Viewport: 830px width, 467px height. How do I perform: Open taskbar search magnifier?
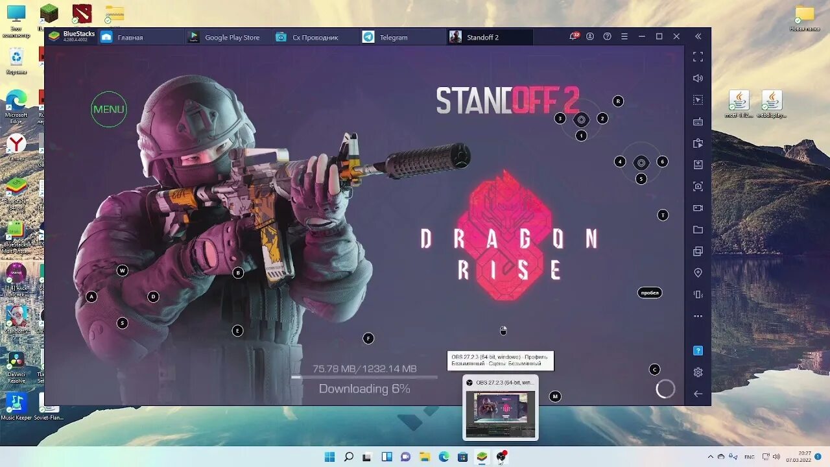[348, 457]
